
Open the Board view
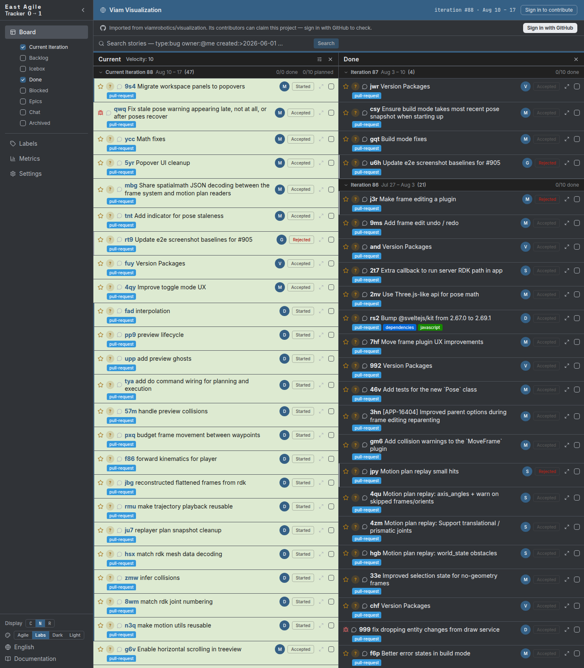46,32
